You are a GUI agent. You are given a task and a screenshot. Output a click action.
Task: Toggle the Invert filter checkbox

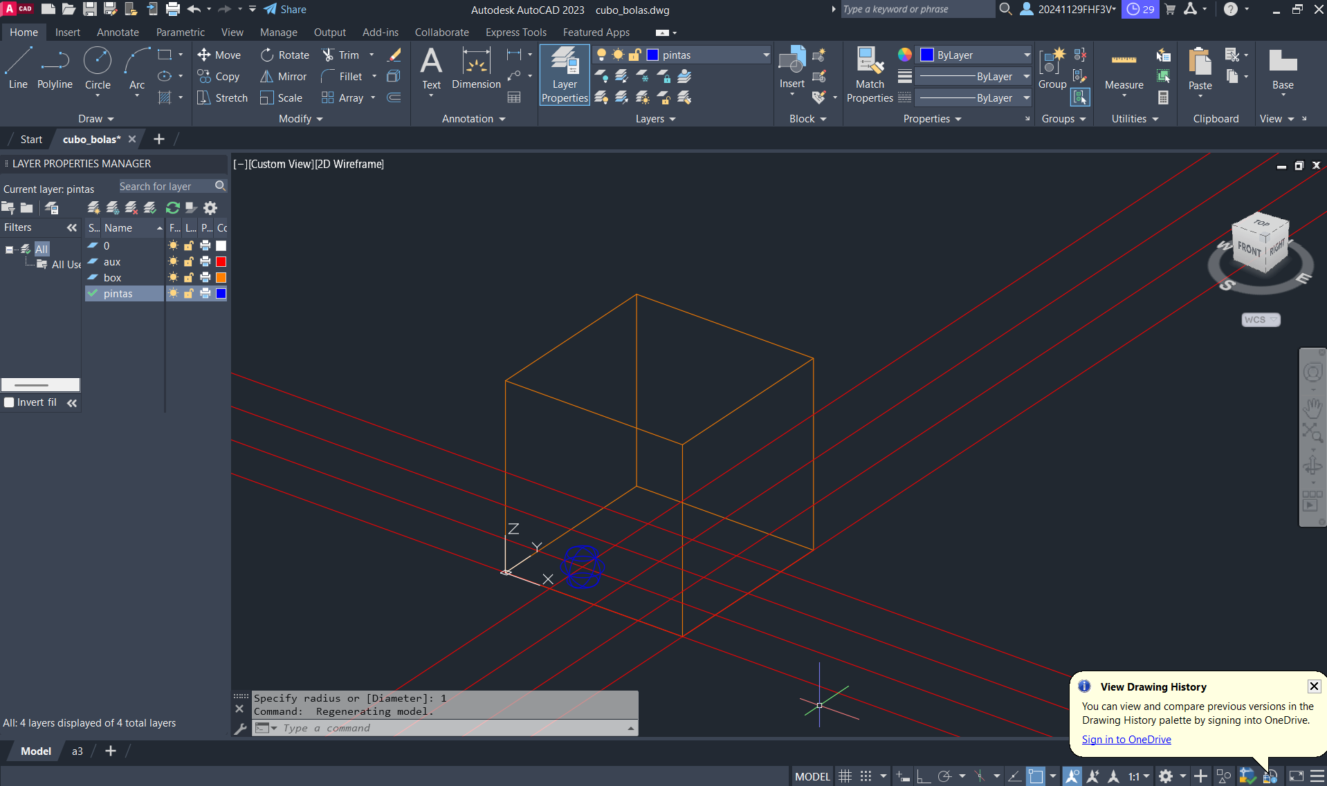click(10, 402)
